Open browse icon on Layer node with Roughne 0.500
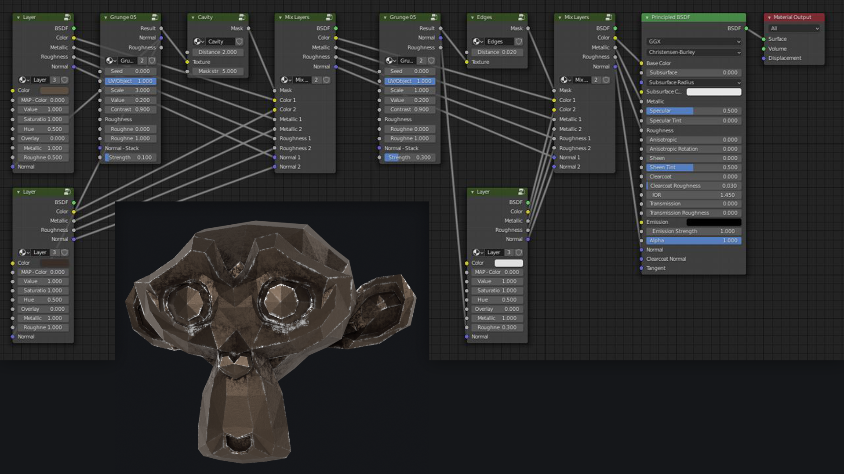This screenshot has width=844, height=474. (24, 80)
